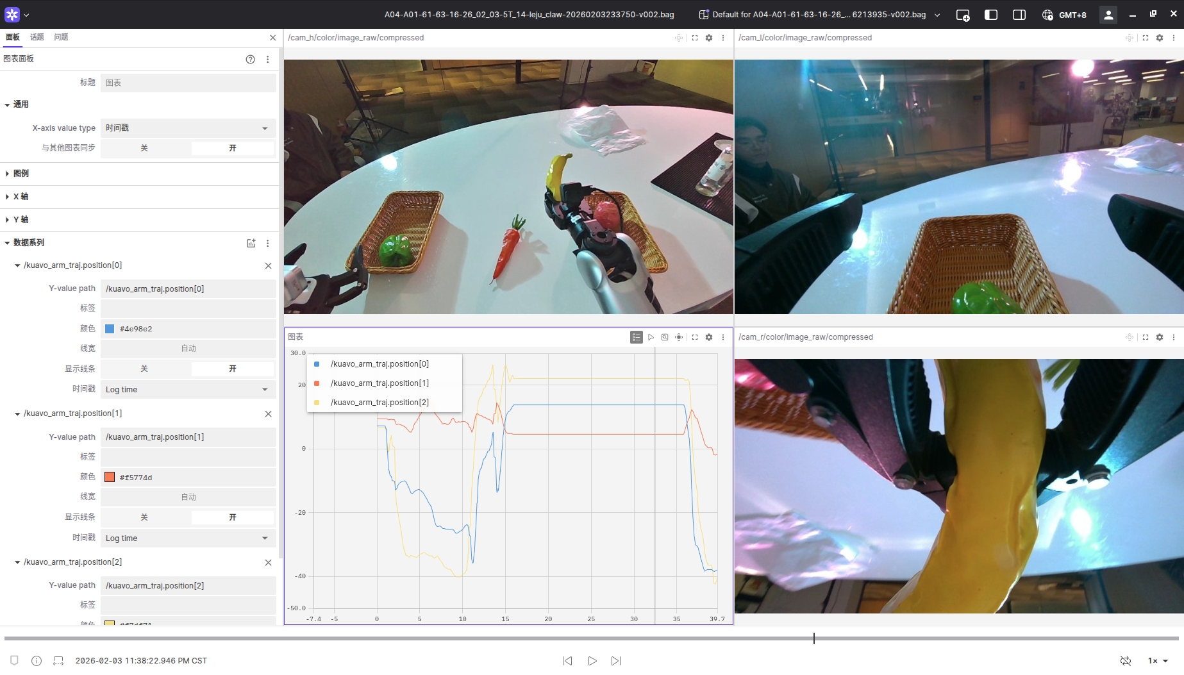The width and height of the screenshot is (1184, 675).
Task: Click the #4e98e2 blue color swatch
Action: 110,329
